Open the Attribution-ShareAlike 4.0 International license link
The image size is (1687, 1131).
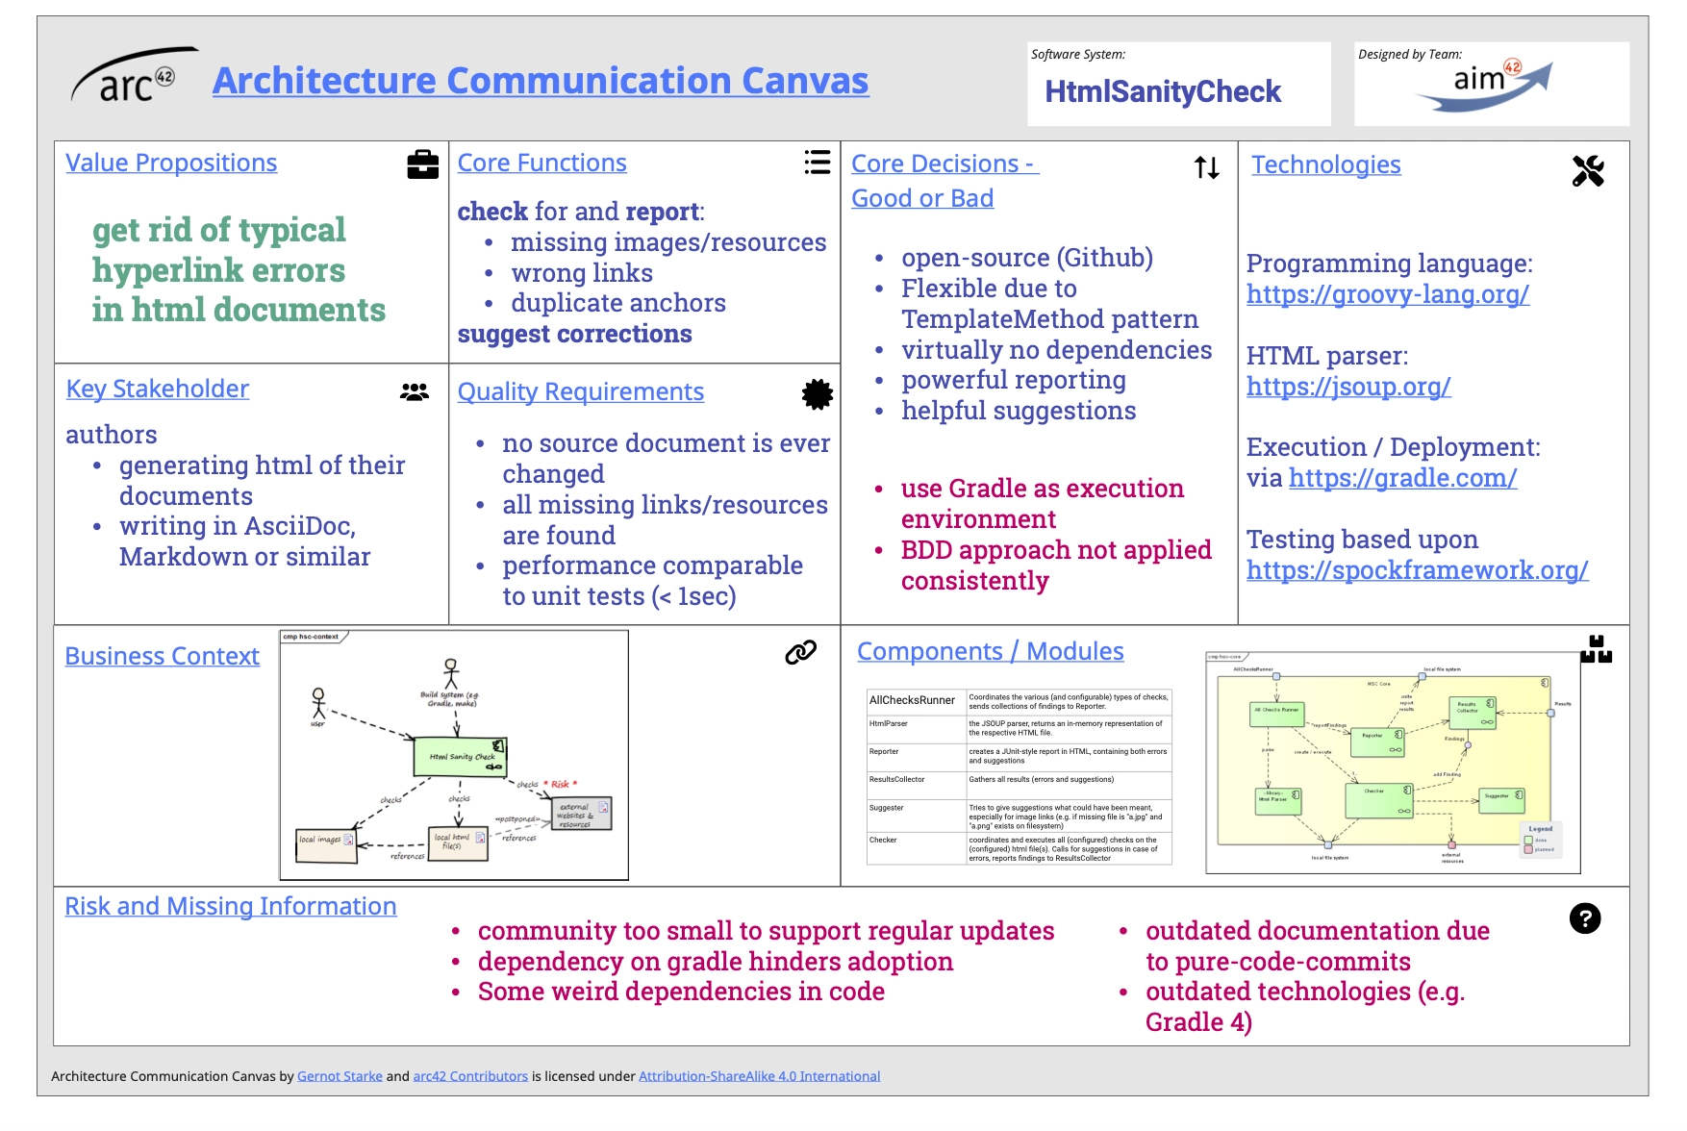point(759,1076)
